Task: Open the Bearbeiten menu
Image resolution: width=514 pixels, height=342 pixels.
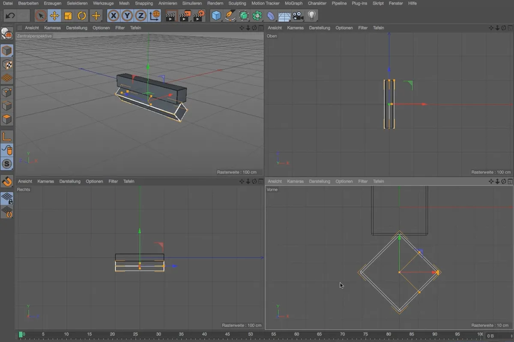Action: point(28,3)
